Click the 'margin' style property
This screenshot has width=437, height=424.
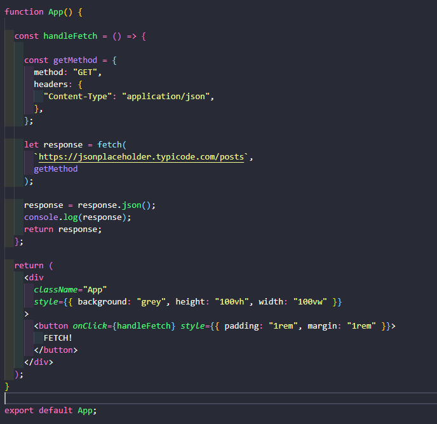click(x=322, y=326)
